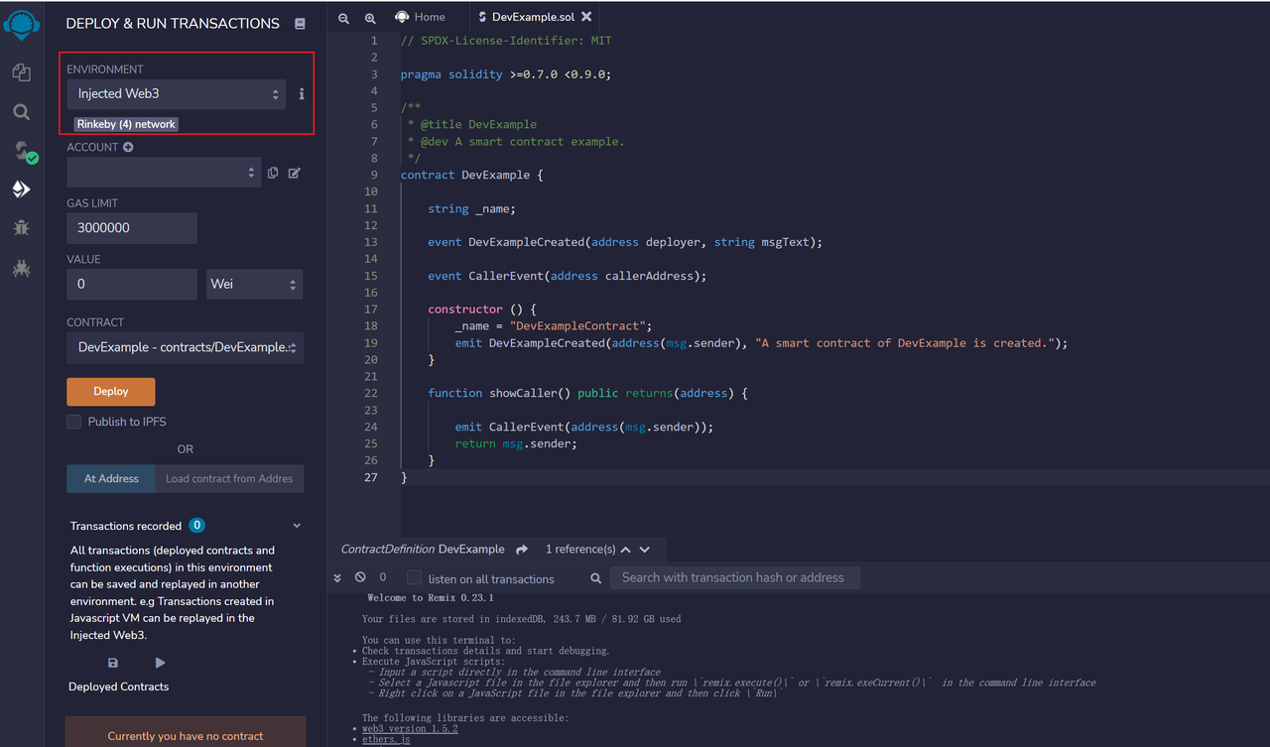Jump to definition arrow beside DevExample
This screenshot has height=747, width=1270.
[x=523, y=549]
